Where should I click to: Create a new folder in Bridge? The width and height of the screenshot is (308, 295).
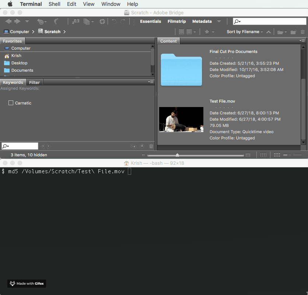294,32
